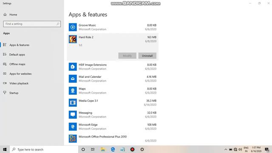Click the Maps app icon
272x153 pixels.
(73, 91)
